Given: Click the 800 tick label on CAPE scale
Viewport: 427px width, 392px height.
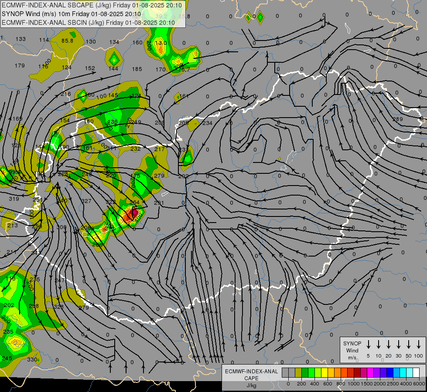Looking at the screenshot, I should click(341, 384).
